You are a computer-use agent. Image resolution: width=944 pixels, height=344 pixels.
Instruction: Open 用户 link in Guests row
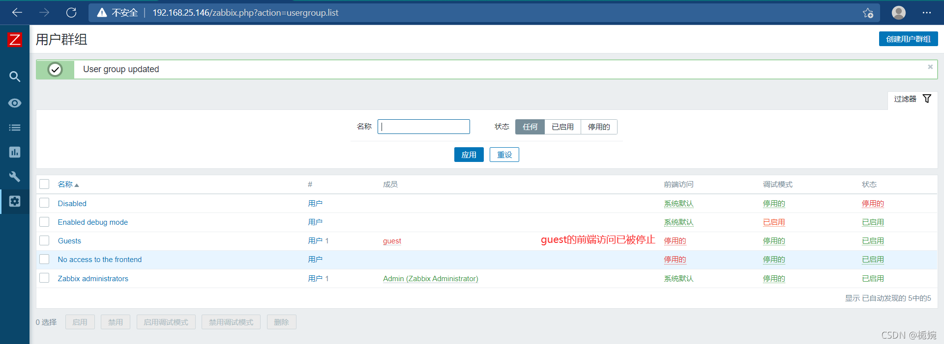(x=315, y=241)
